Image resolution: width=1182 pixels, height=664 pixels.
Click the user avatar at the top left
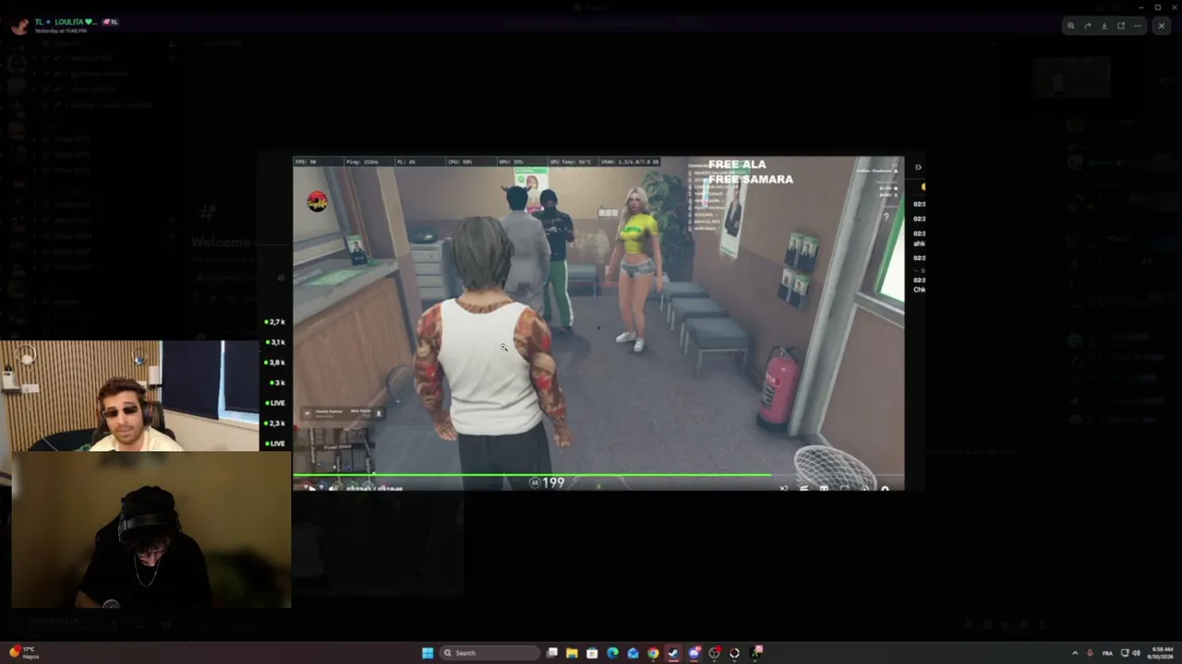(19, 25)
